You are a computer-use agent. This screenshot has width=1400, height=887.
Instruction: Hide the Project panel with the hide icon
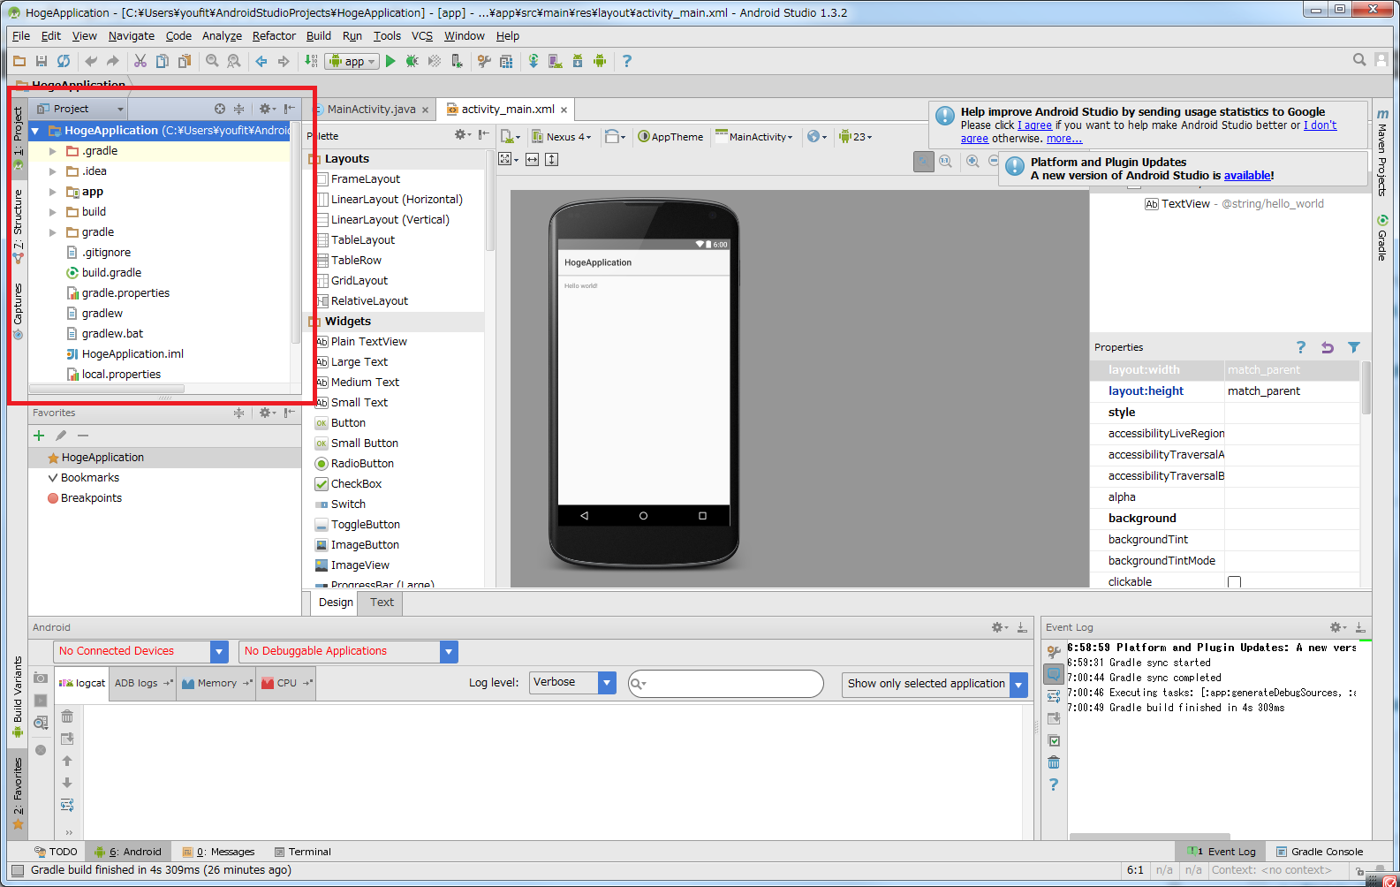click(x=290, y=109)
